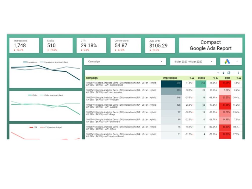This screenshot has width=252, height=189.
Task: Open the chart explore icon in table header
Action: (x=229, y=73)
